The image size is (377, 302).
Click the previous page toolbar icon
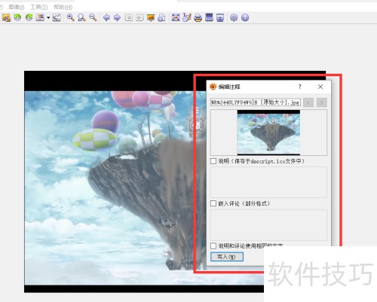click(129, 17)
